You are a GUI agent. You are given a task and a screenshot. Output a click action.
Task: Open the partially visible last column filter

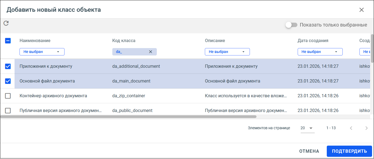(365, 52)
